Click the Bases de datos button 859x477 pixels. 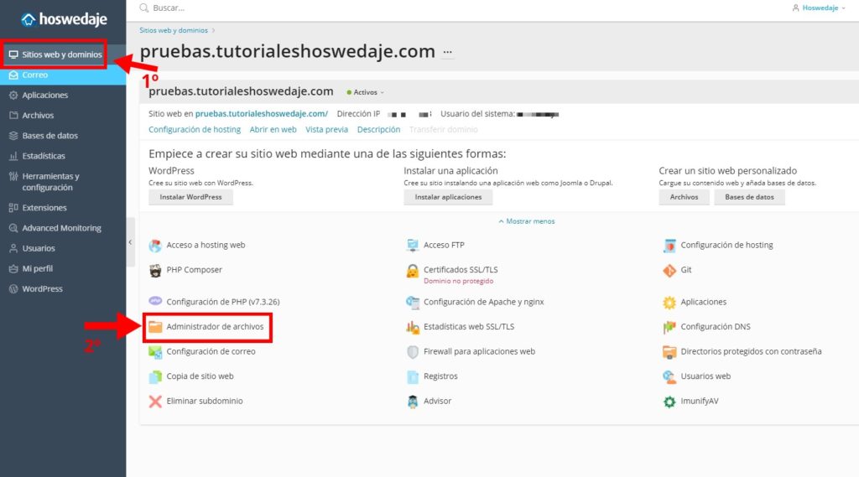point(749,197)
